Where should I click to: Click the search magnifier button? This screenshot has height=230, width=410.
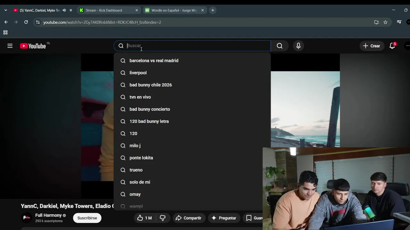(280, 46)
